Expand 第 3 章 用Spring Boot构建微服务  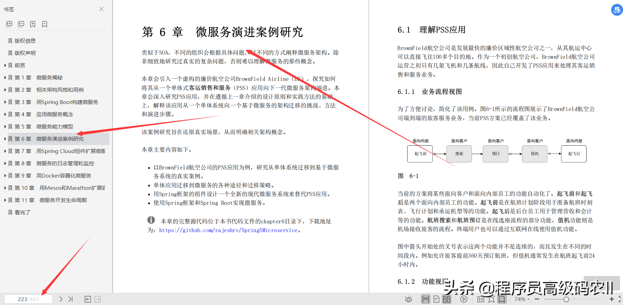(x=5, y=102)
